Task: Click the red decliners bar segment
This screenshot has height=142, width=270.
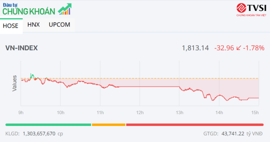Action: [x=194, y=125]
